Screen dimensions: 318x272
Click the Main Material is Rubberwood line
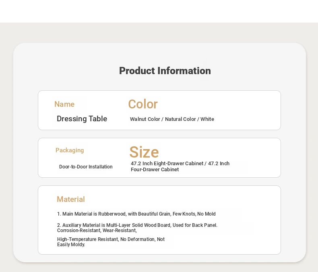[x=136, y=214]
